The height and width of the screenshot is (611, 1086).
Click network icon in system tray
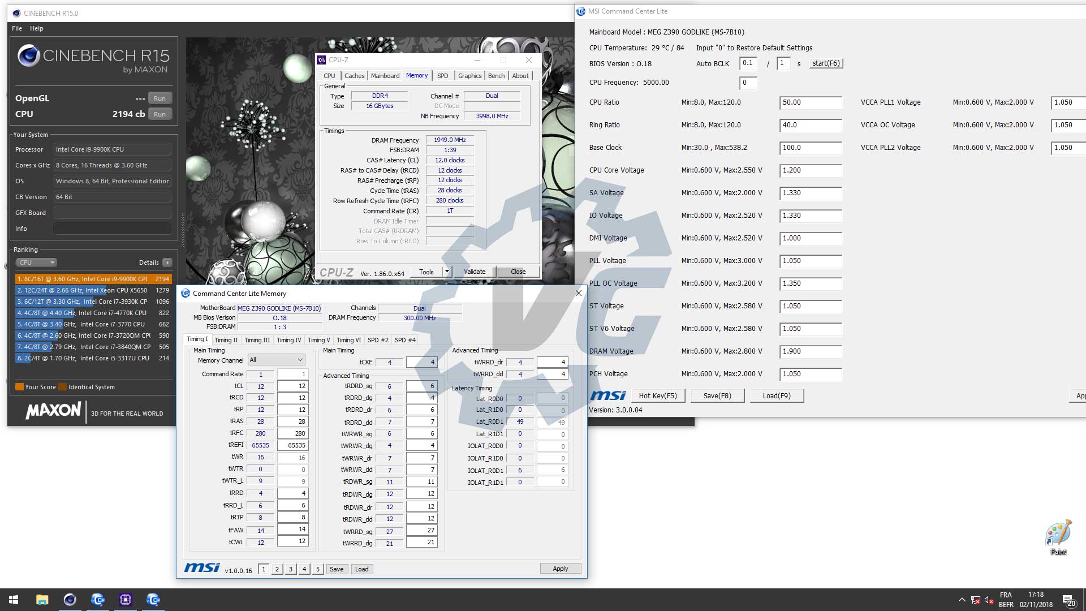[x=975, y=600]
